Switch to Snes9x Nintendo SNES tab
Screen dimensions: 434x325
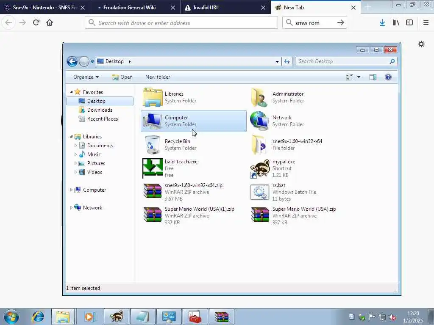point(45,8)
